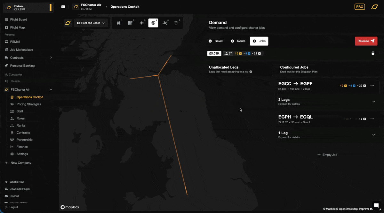
Task: Toggle the sidebar panel icon
Action: 63,7
